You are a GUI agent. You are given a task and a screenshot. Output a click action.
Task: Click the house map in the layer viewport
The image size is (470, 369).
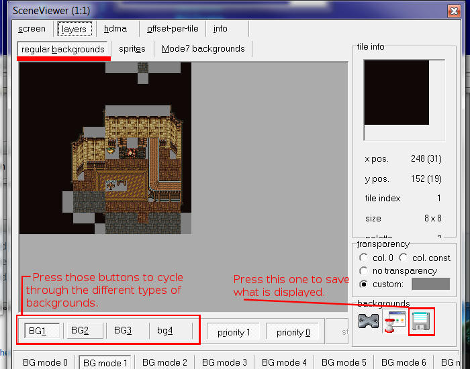(105, 148)
